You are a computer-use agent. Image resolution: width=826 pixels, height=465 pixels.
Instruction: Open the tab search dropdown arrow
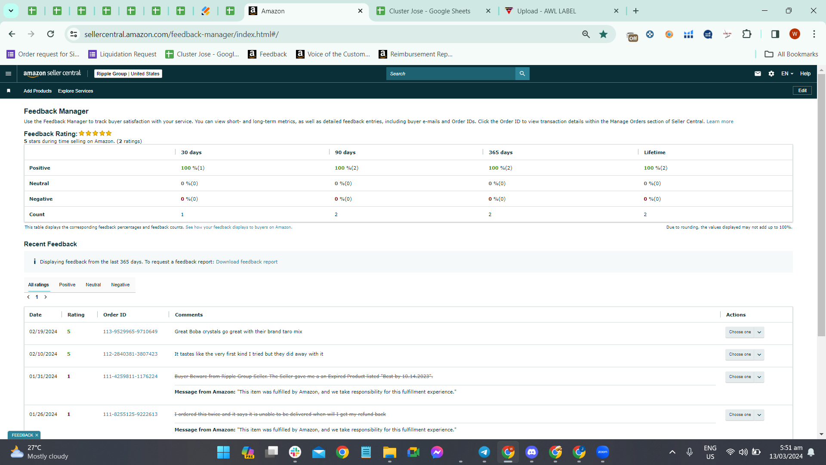point(11,11)
